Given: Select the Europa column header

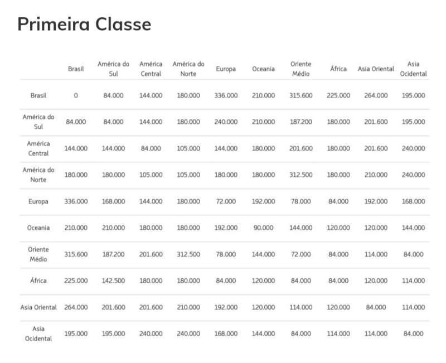Looking at the screenshot, I should point(226,69).
